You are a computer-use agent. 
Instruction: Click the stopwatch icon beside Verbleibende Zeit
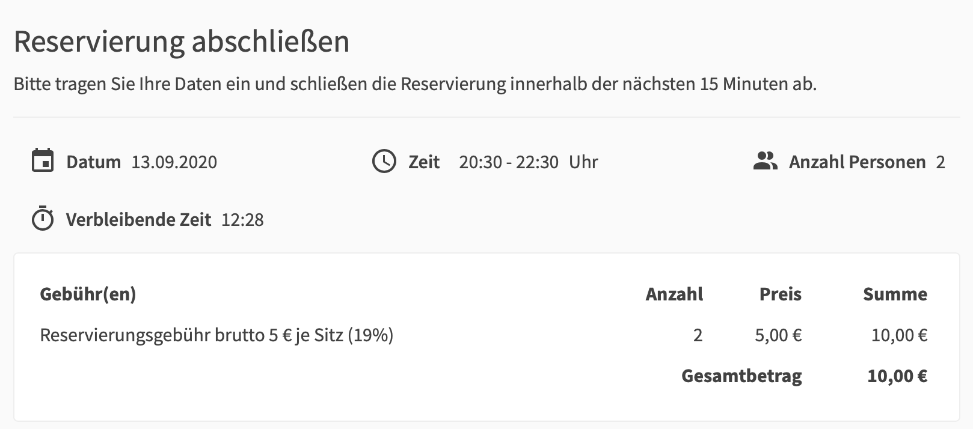(42, 219)
